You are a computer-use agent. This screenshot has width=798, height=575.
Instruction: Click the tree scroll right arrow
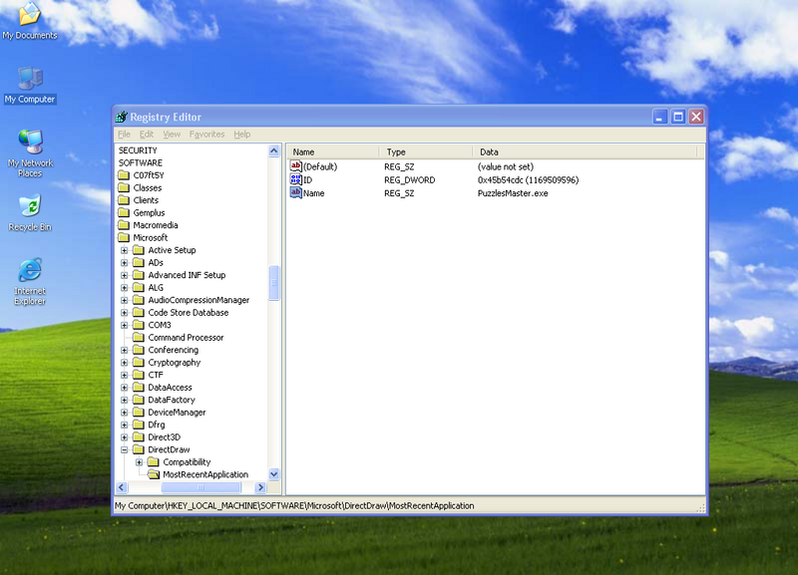(260, 487)
